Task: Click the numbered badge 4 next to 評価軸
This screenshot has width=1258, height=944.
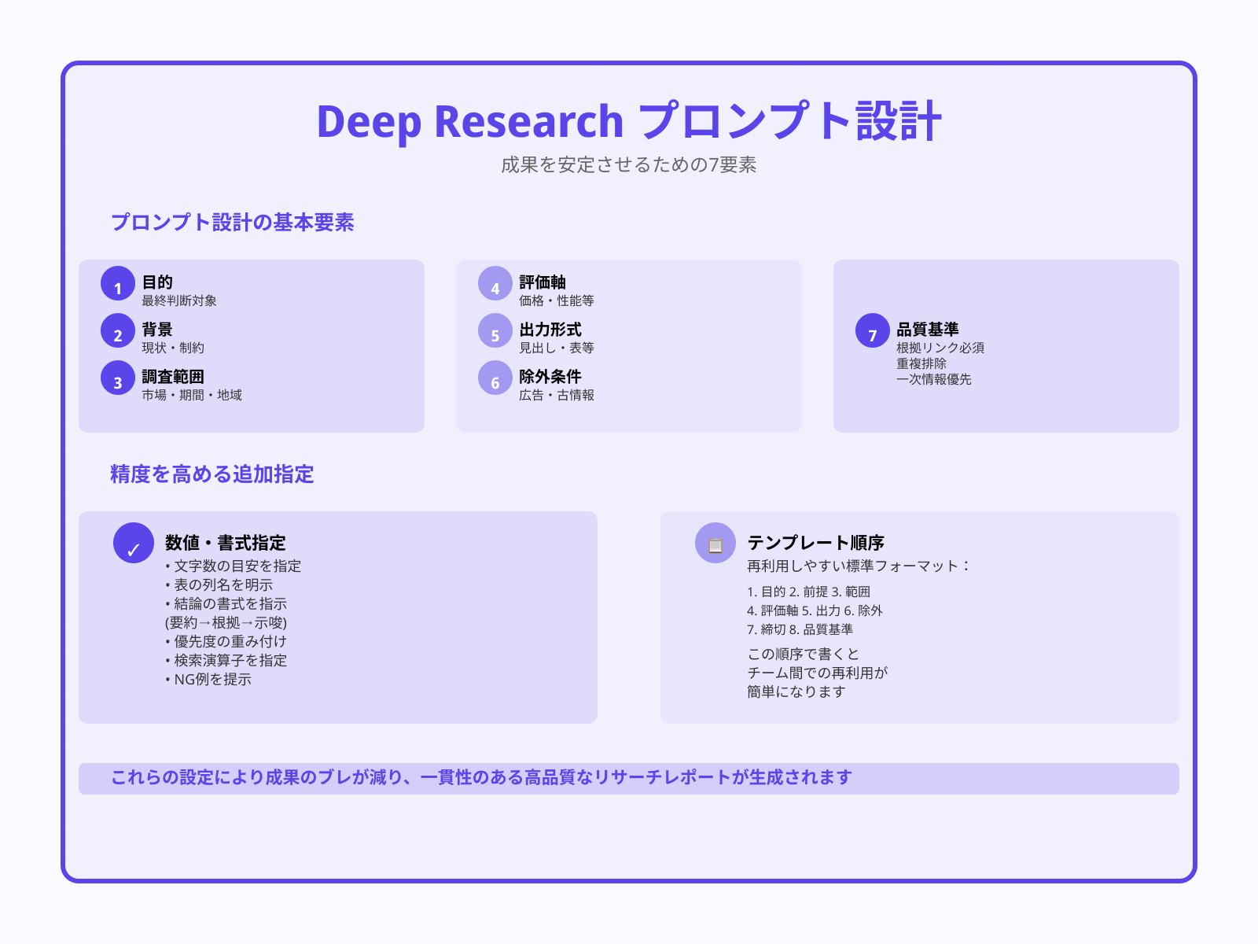Action: pyautogui.click(x=495, y=286)
